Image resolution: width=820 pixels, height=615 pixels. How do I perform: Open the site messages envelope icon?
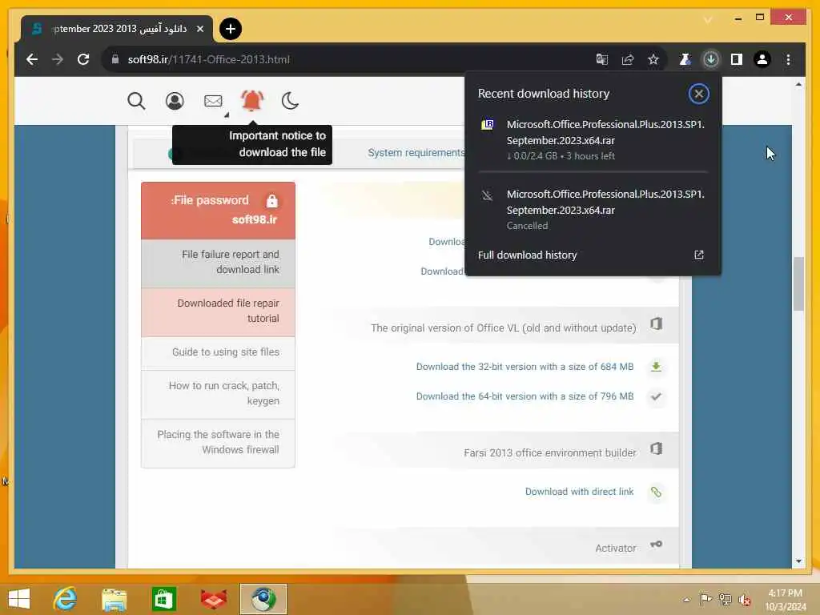tap(213, 100)
